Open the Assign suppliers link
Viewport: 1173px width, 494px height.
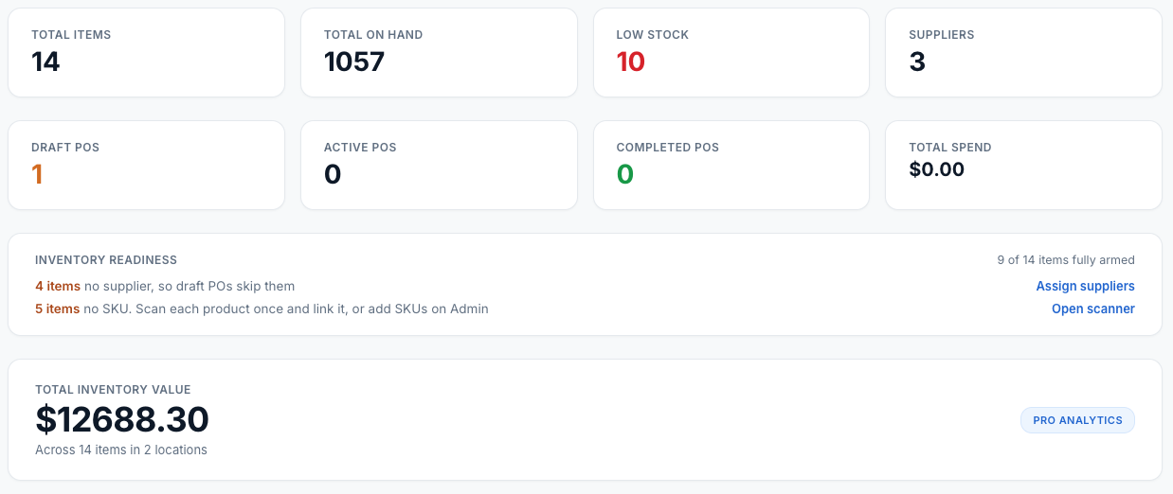pyautogui.click(x=1085, y=286)
